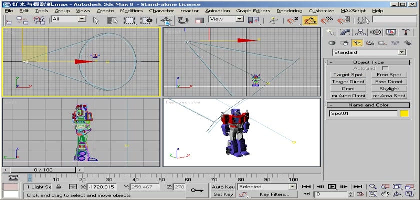
Task: Click the Skylight button
Action: [389, 89]
